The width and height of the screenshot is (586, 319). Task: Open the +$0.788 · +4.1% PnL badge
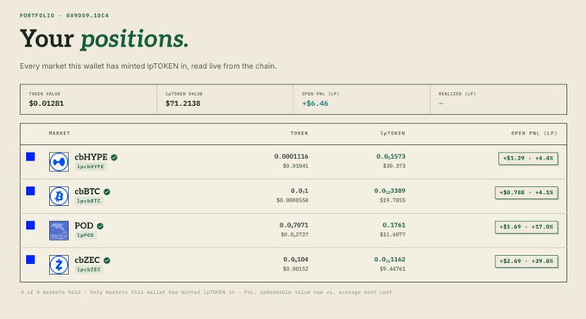pos(526,193)
